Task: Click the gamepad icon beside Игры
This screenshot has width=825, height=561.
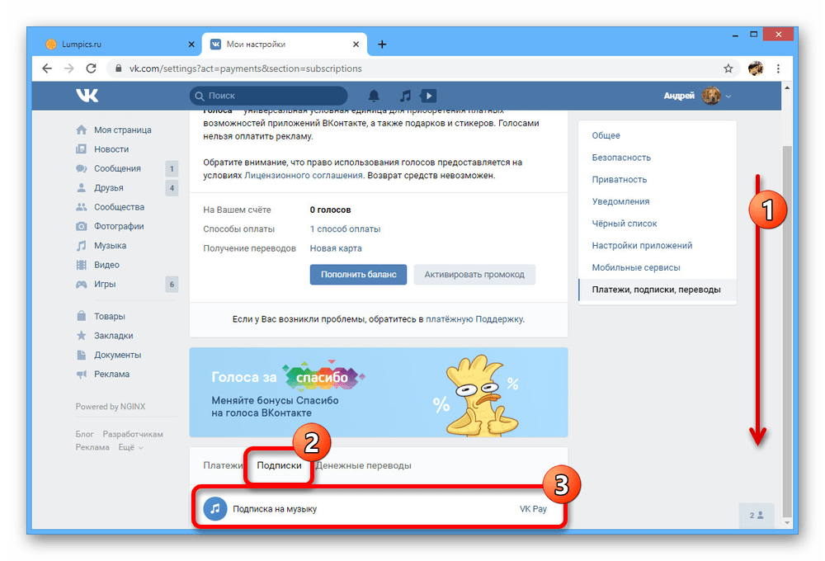Action: click(x=81, y=284)
